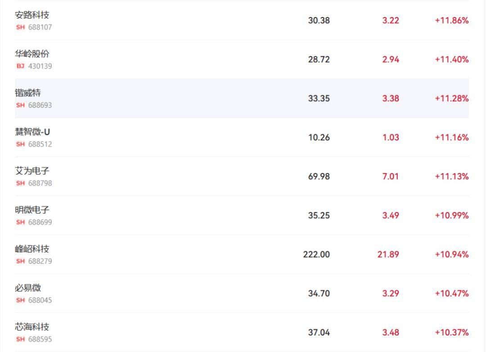The height and width of the screenshot is (352, 486).
Task: Select the highlighted 锴威特 row
Action: tap(242, 98)
